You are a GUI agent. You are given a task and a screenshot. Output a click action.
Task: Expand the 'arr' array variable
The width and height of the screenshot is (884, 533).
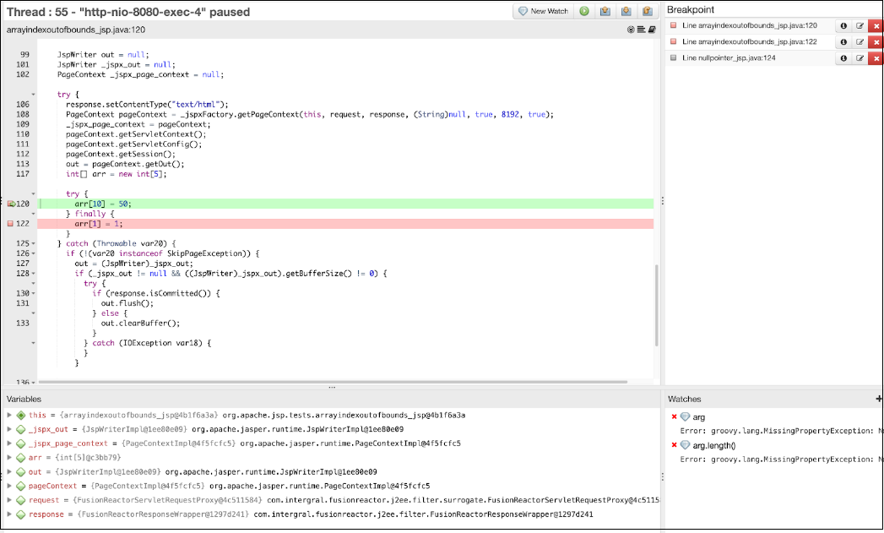[9, 458]
